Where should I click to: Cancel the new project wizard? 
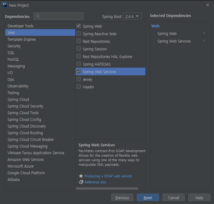pos(173,197)
